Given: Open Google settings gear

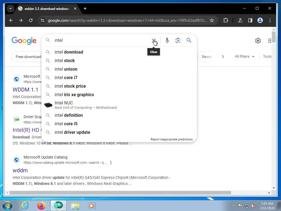Looking at the screenshot, I should point(258,41).
